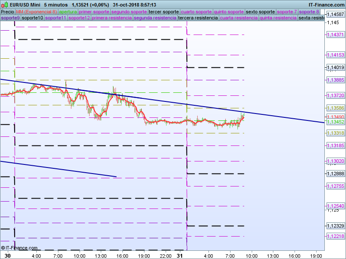The image size is (346, 259).
Task: Open the segundo soporte indicator label
Action: [126, 12]
